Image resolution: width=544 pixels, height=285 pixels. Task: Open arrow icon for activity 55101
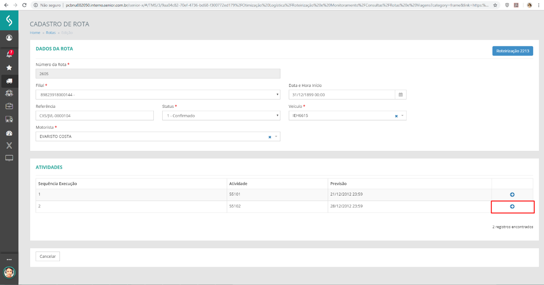[512, 195]
